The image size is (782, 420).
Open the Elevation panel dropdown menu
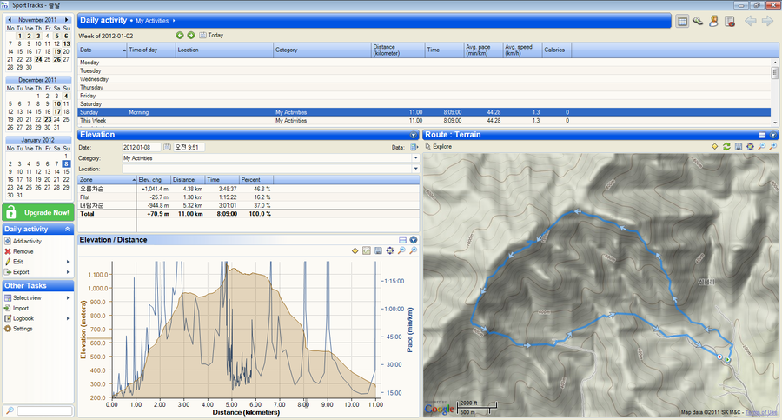pos(414,135)
